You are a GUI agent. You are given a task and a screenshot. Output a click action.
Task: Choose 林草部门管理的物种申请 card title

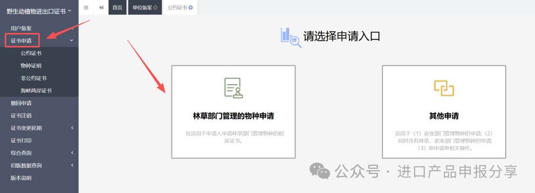(233, 116)
